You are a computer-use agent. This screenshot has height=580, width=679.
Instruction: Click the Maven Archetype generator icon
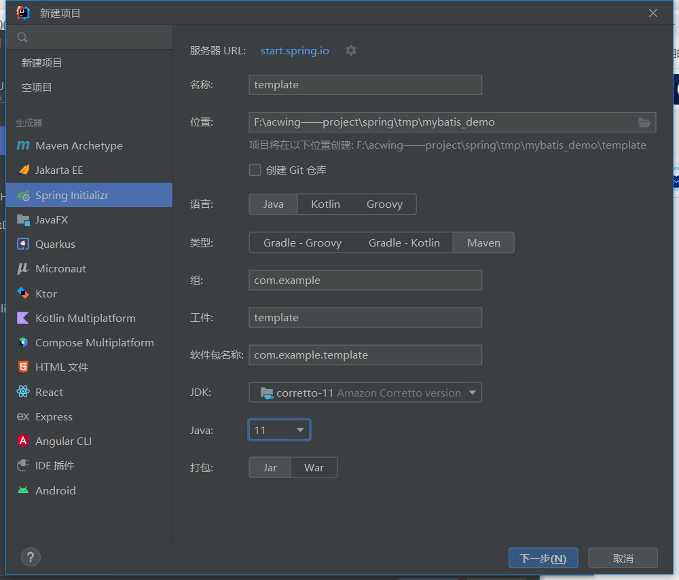pos(23,145)
